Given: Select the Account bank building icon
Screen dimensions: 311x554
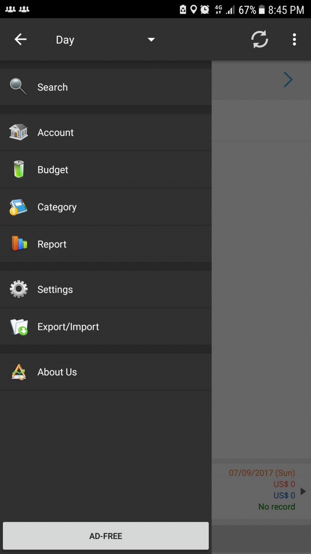Looking at the screenshot, I should pyautogui.click(x=18, y=132).
